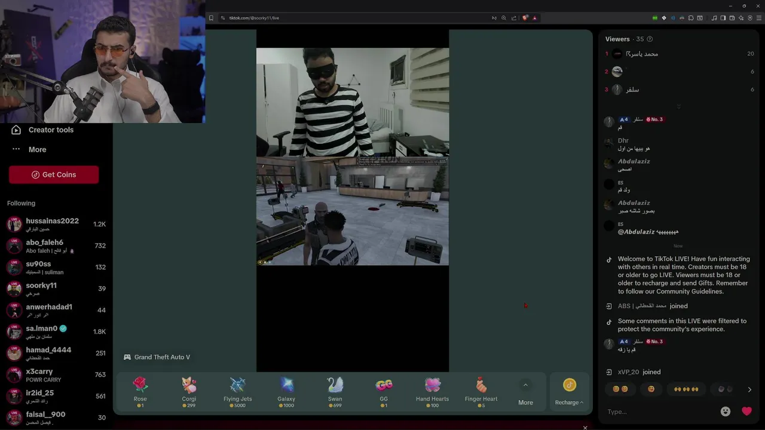
Task: Open hussainas2022 live from Following list
Action: tap(56, 224)
